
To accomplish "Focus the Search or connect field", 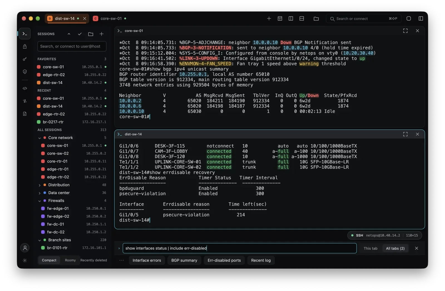I will point(364,19).
